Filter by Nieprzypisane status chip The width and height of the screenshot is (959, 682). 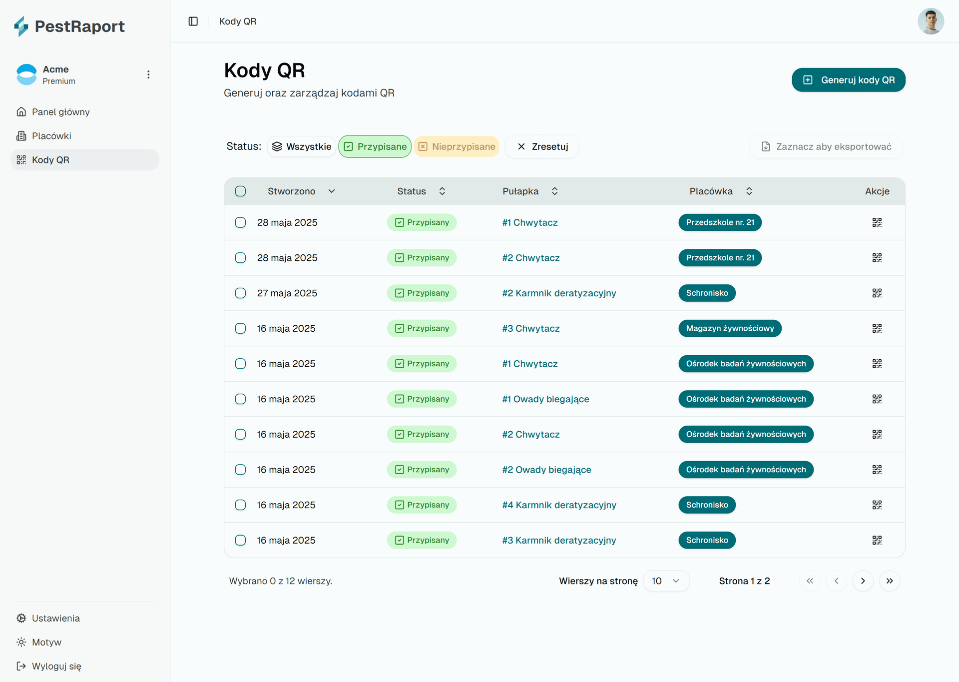pos(457,146)
